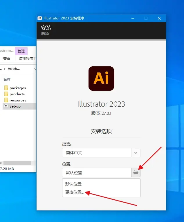Viewport: 184px width, 222px height.
Task: Open the 应用程序工具 tab in File Explorer
Action: tap(27, 59)
